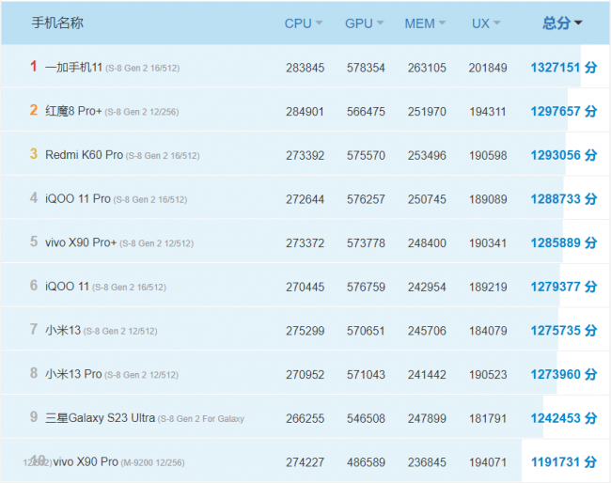
Task: Open the Redmi K60 Pro entry
Action: pos(85,155)
